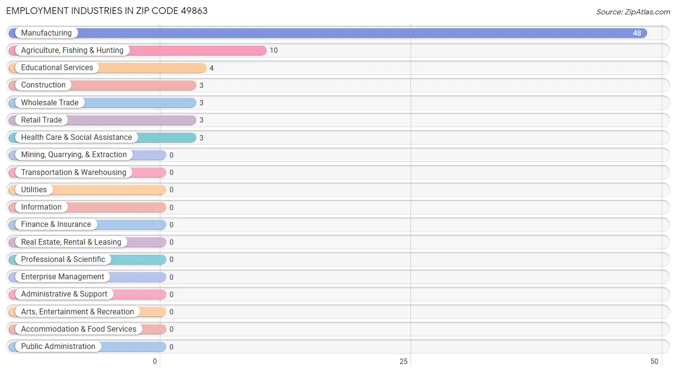Select the Construction bar label
676x373 pixels.
43,85
